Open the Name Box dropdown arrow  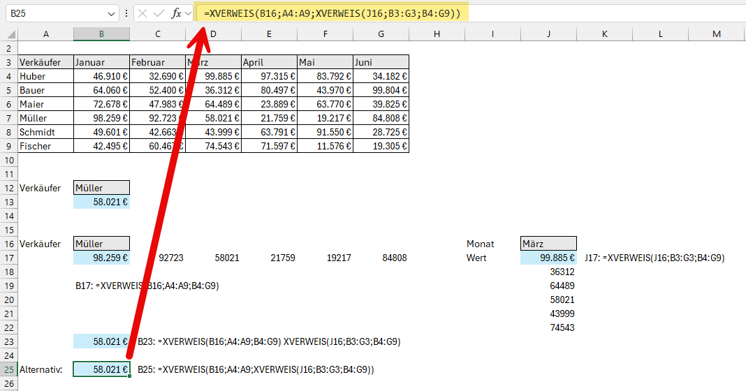(x=112, y=13)
